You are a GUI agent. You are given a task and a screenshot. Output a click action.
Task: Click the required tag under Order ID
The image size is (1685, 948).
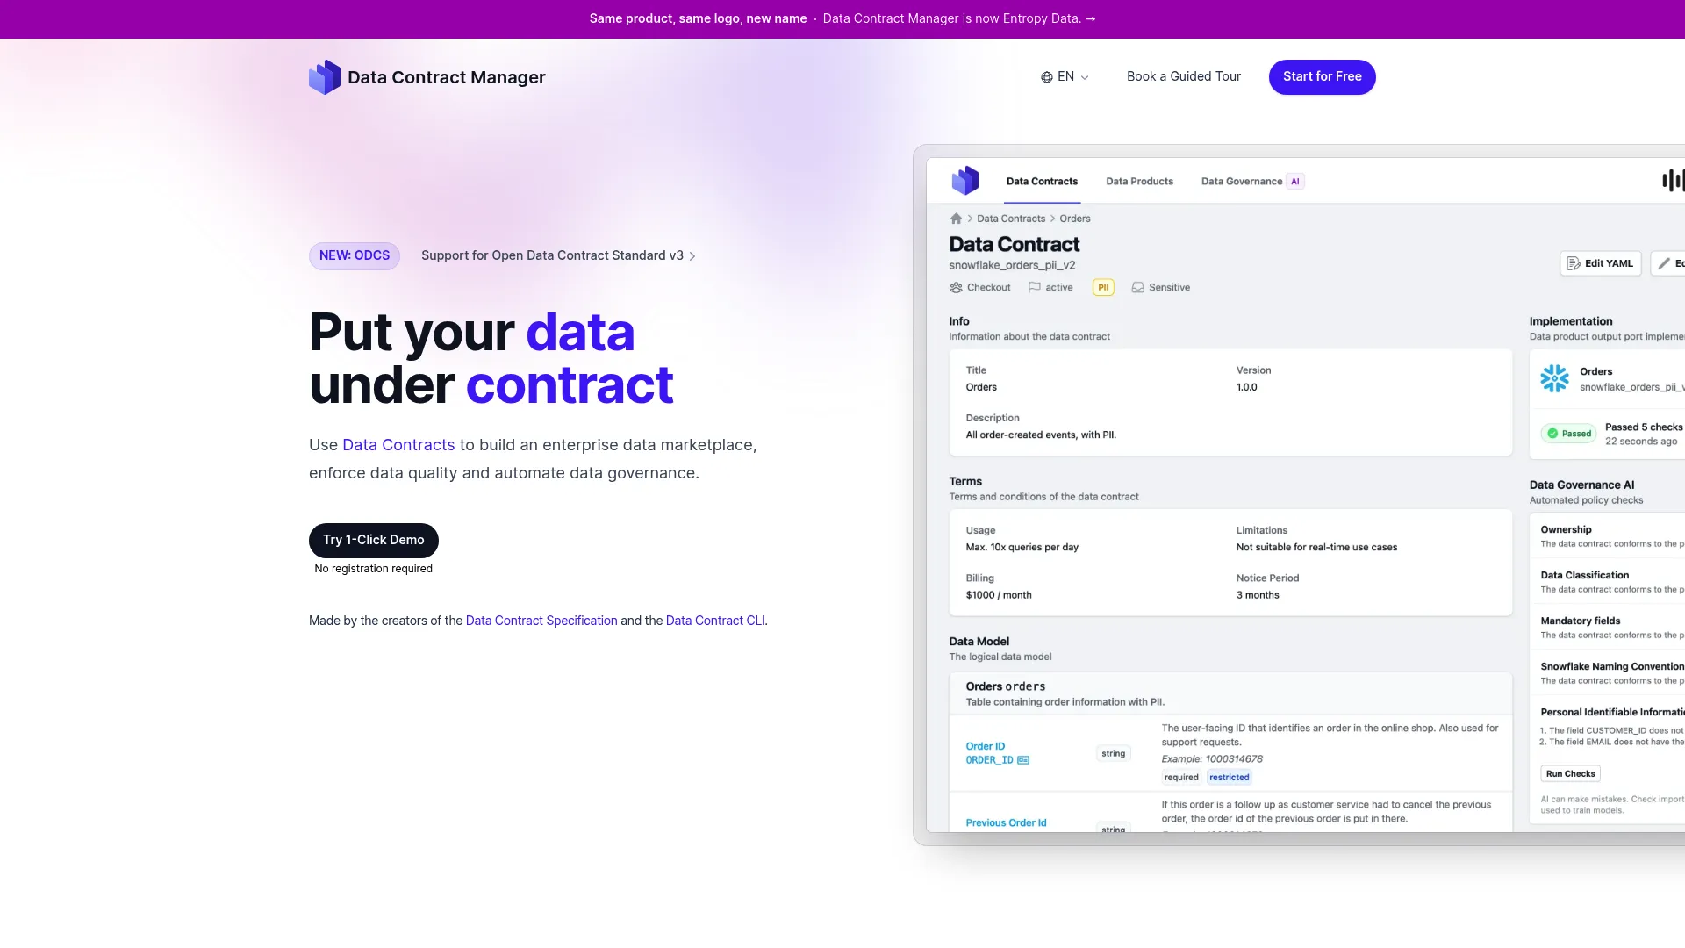(1180, 777)
